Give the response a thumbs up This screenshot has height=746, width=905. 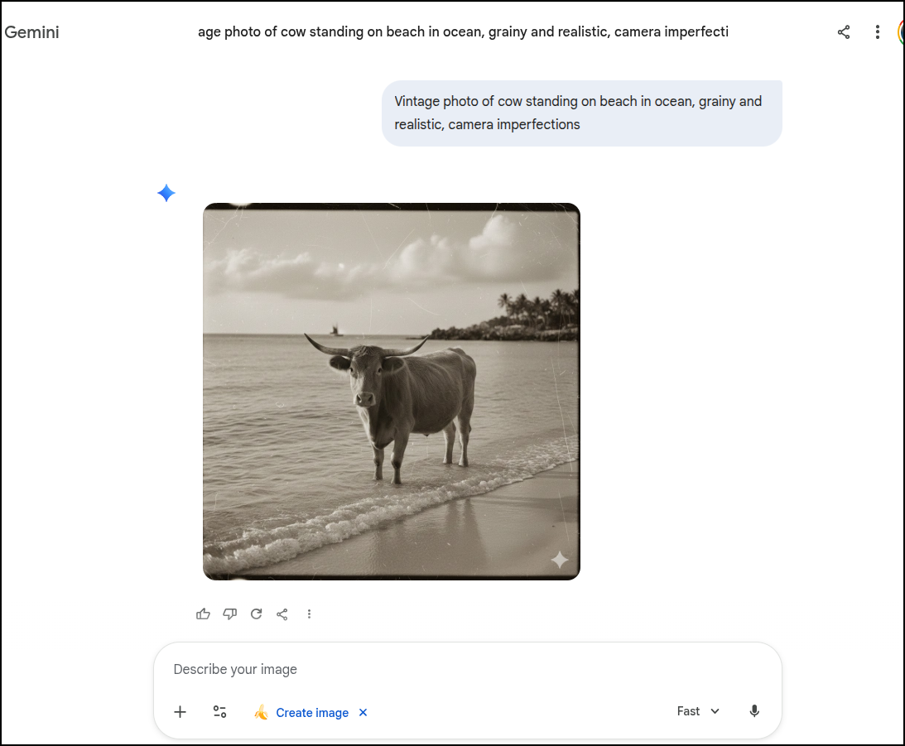point(203,614)
